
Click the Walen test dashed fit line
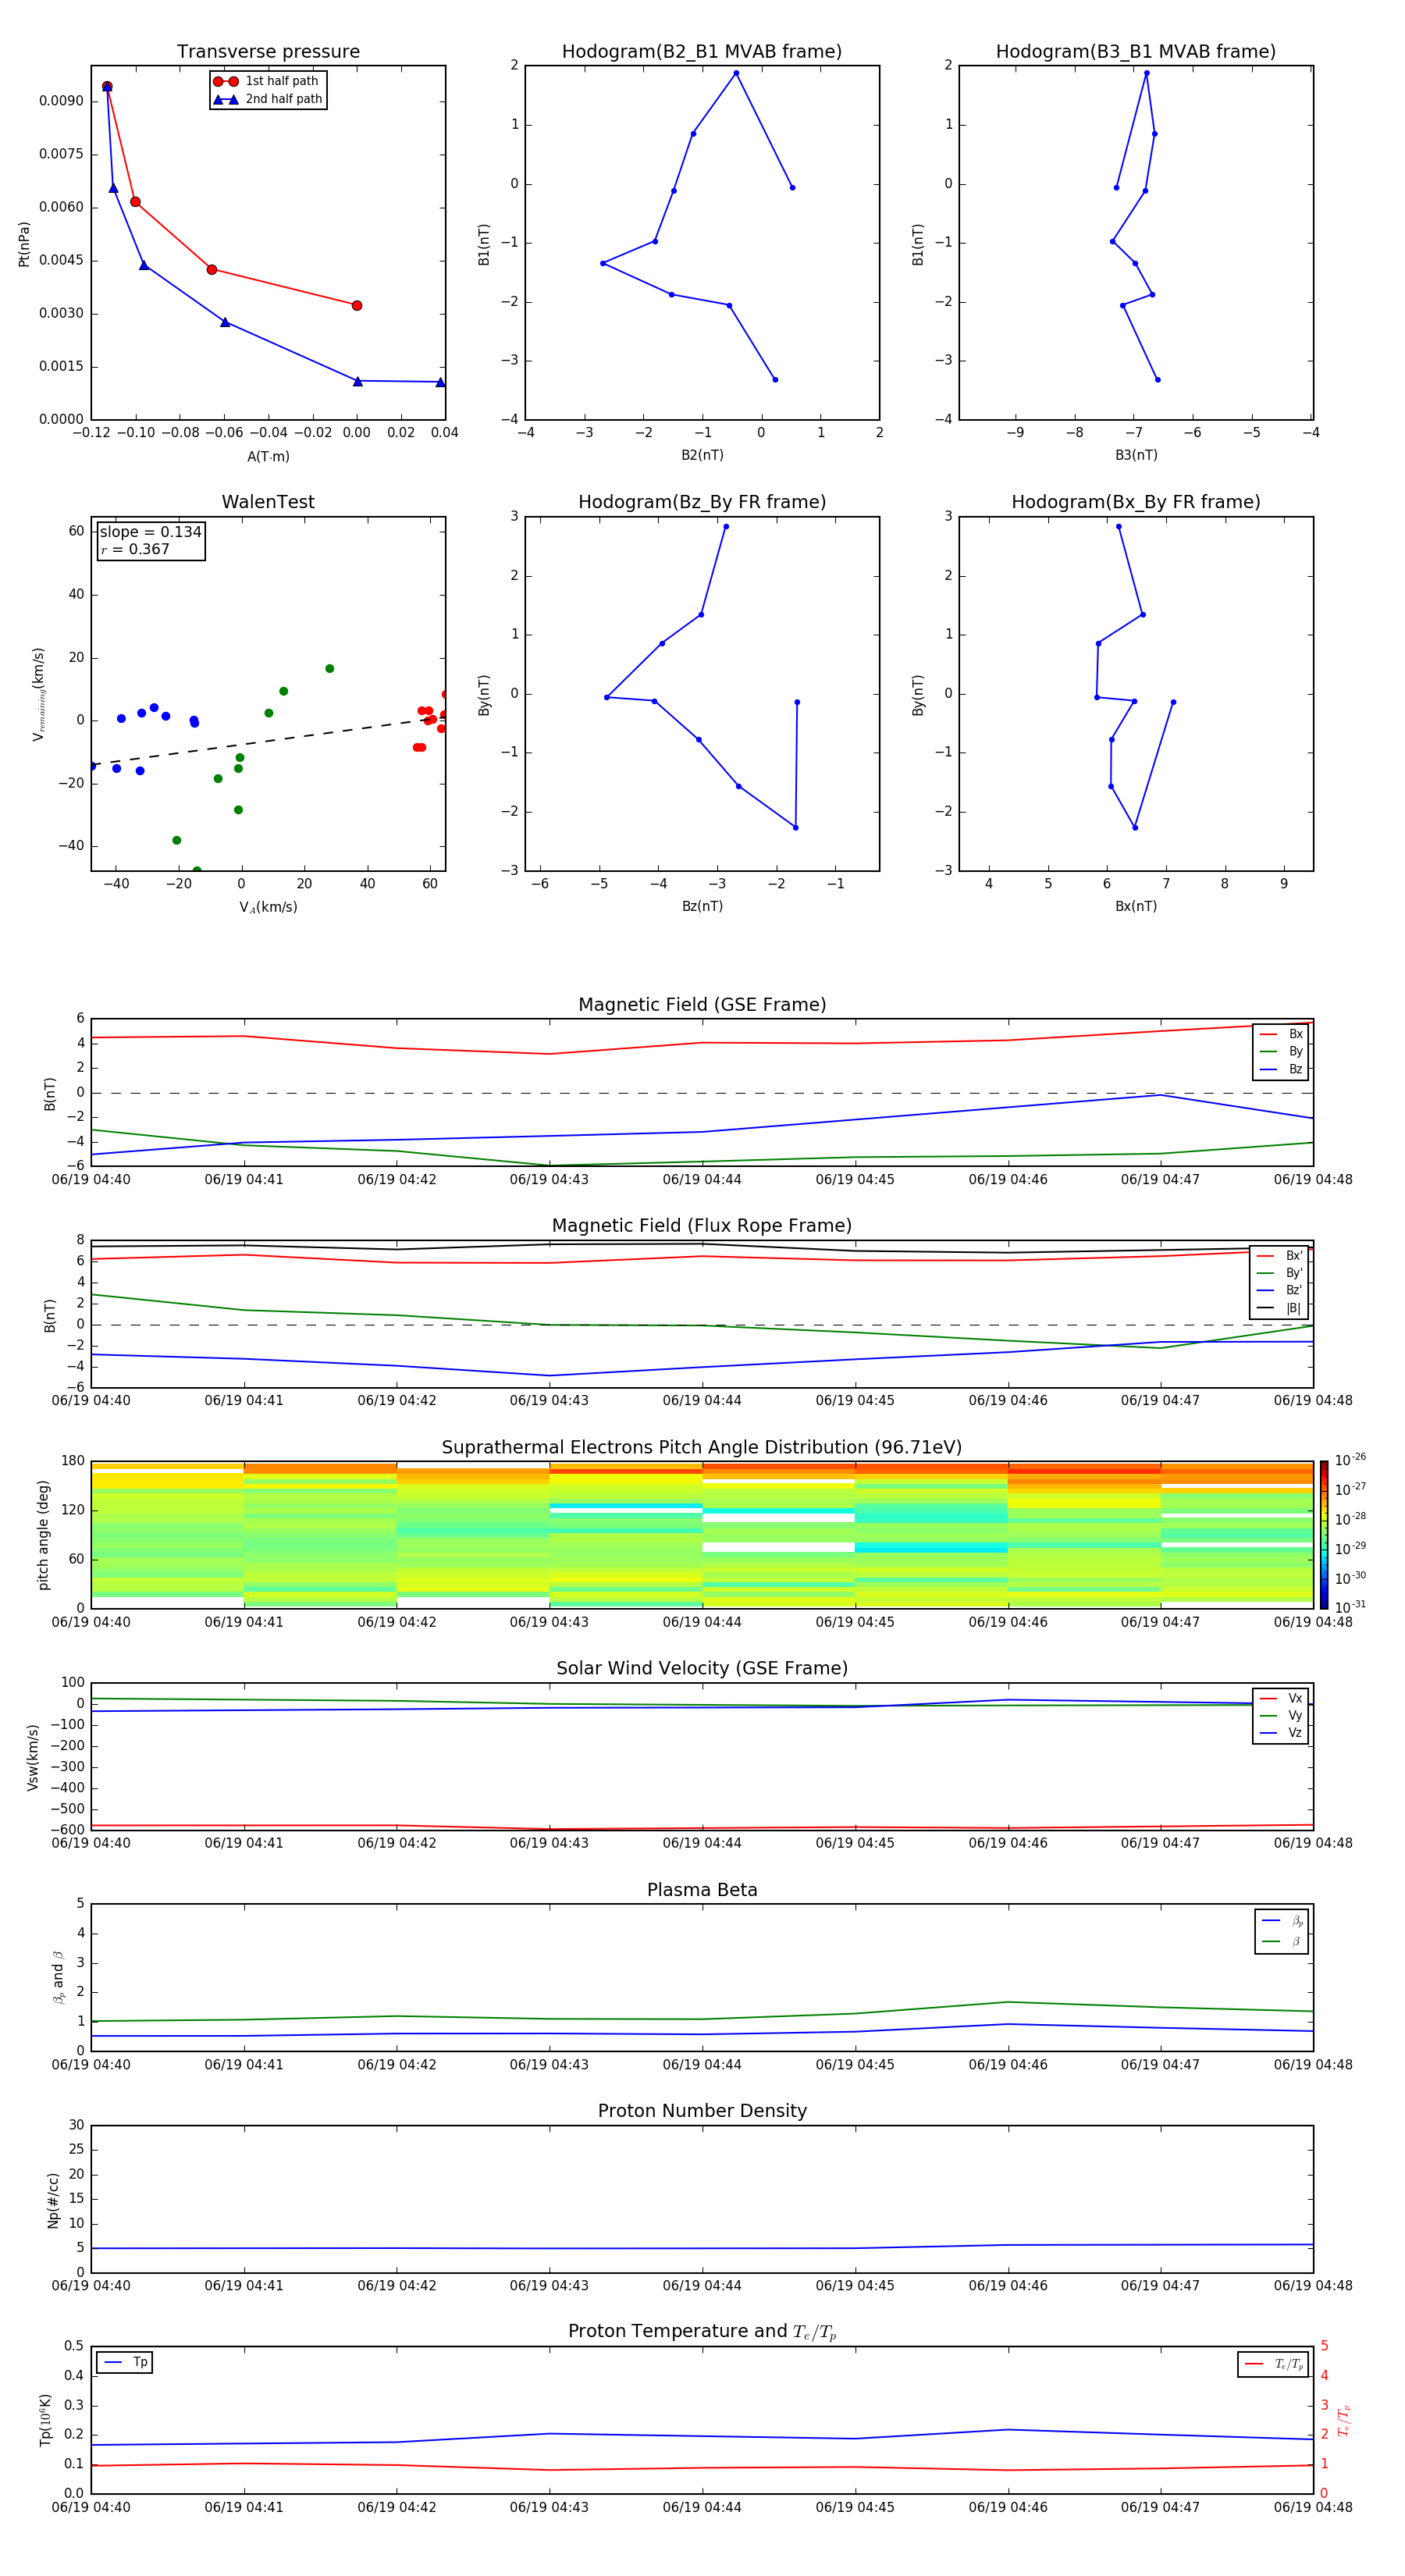tap(268, 741)
